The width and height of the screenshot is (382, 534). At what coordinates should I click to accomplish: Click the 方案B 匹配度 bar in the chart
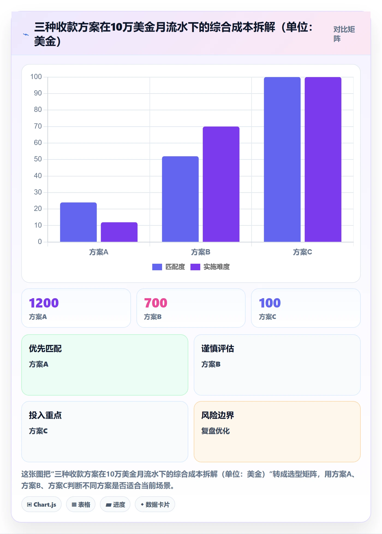click(x=180, y=199)
